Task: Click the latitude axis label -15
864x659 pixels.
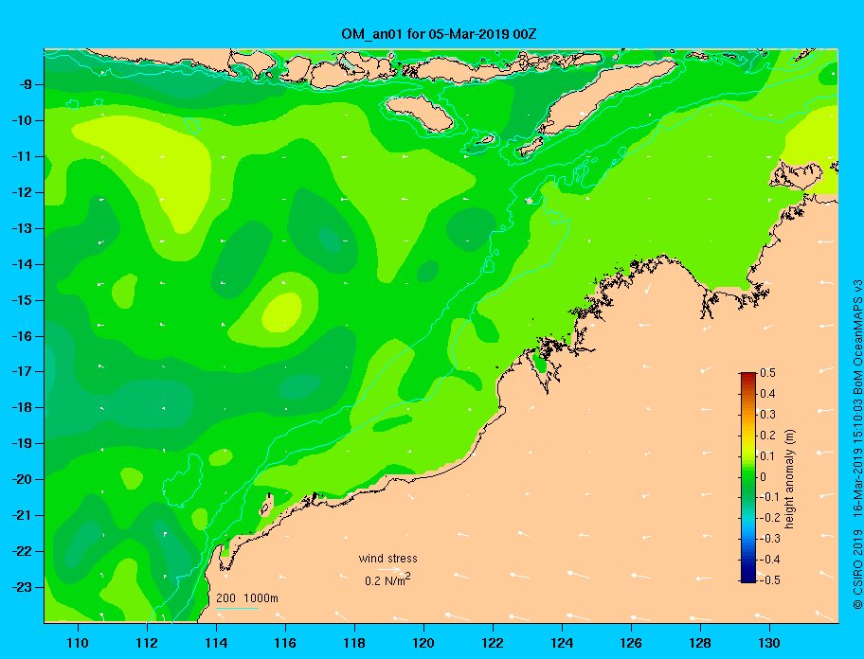Action: 22,300
